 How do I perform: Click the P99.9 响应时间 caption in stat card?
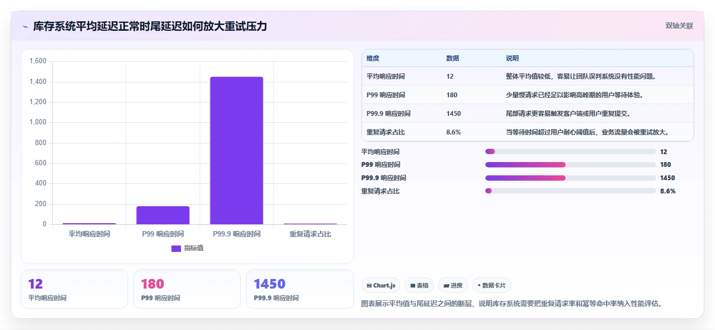pos(276,298)
